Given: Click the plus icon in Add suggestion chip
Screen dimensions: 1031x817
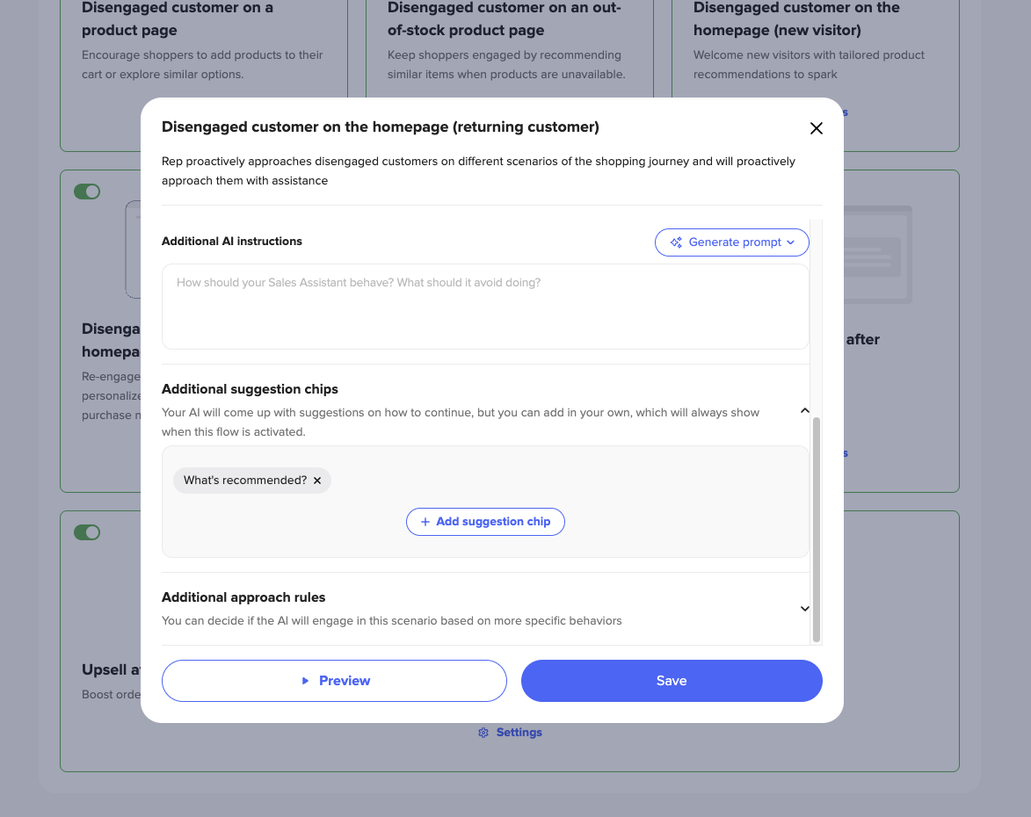Looking at the screenshot, I should click(425, 522).
